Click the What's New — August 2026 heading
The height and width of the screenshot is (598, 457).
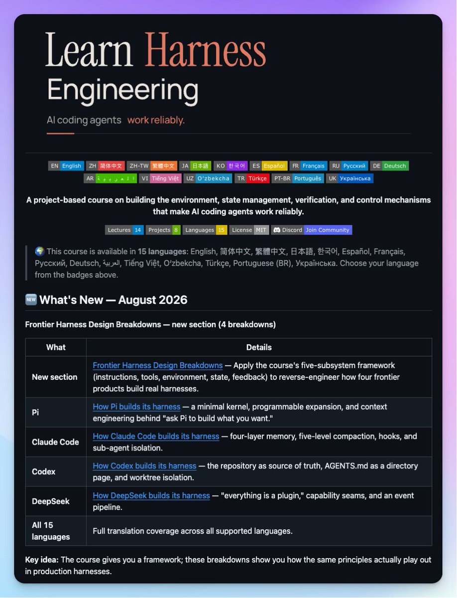click(x=114, y=300)
